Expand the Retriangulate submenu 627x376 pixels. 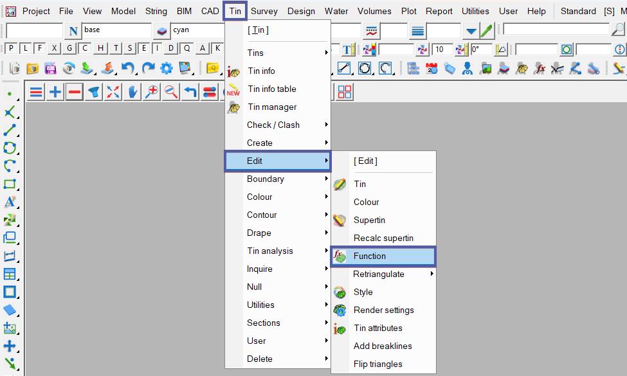(x=383, y=274)
